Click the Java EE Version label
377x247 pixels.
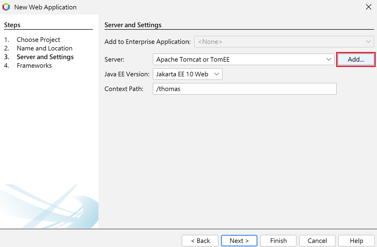(x=127, y=74)
